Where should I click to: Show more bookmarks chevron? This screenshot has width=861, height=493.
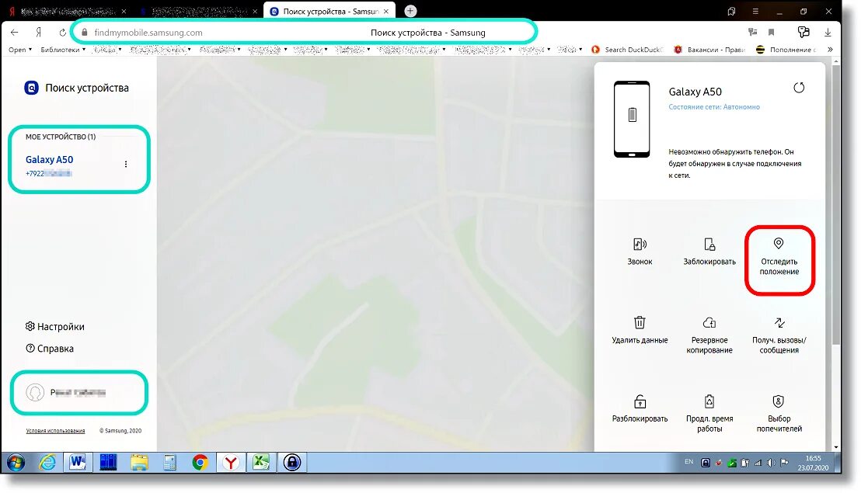click(830, 50)
